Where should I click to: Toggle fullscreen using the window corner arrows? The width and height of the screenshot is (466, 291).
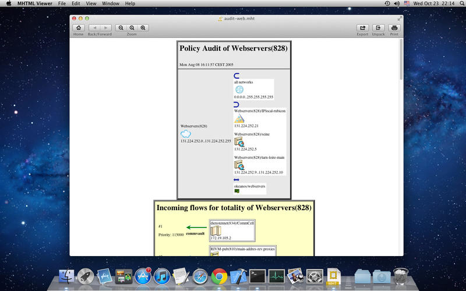coord(400,19)
